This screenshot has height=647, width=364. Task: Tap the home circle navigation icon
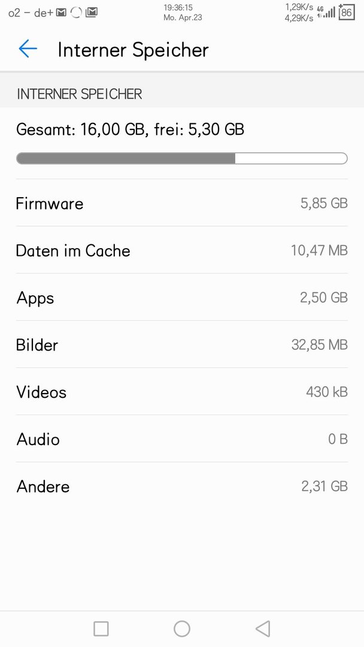coord(182,629)
